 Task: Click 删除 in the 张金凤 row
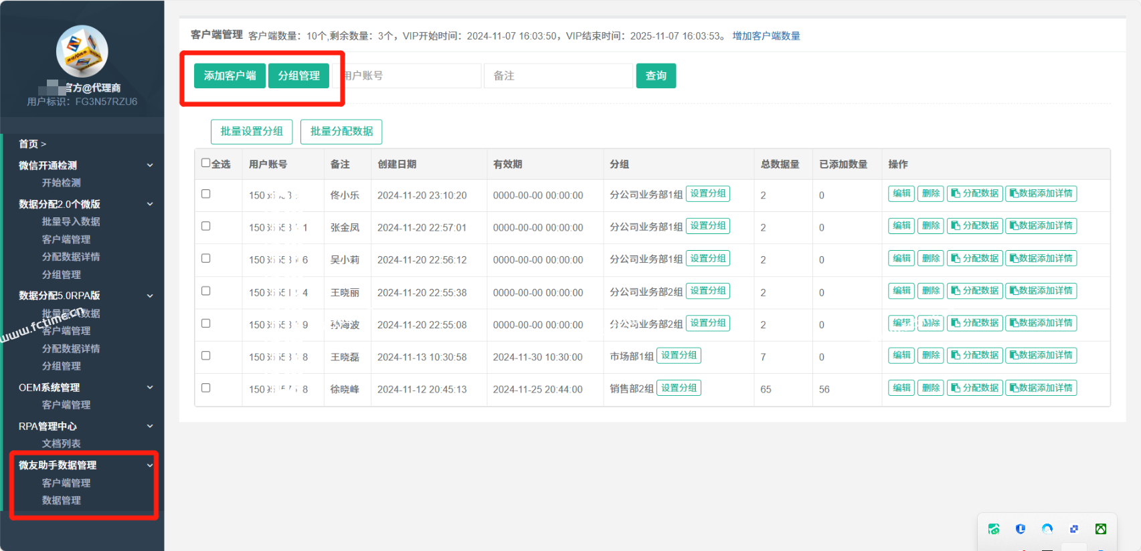930,225
